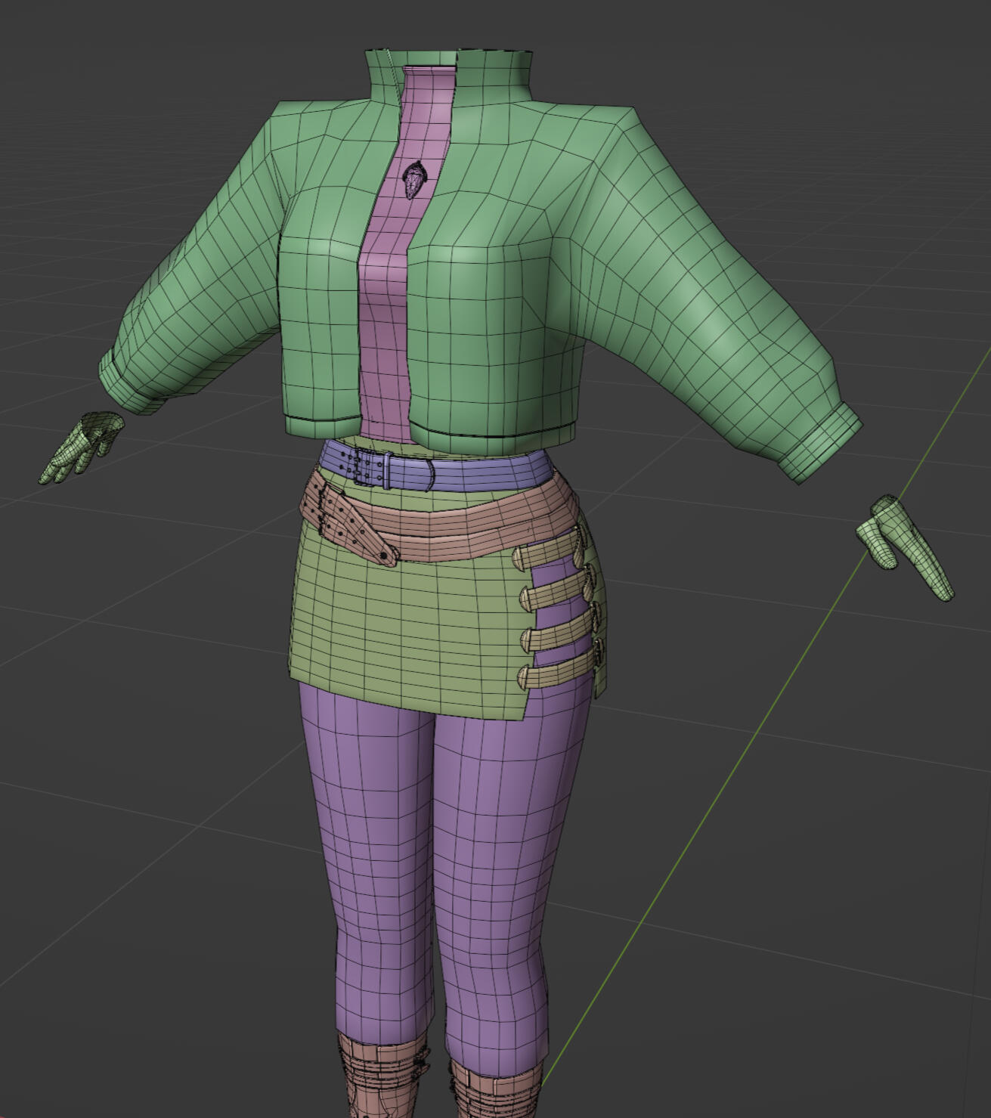Click the lowest tan side strap on the skirt
This screenshot has height=1118, width=991.
(x=559, y=670)
